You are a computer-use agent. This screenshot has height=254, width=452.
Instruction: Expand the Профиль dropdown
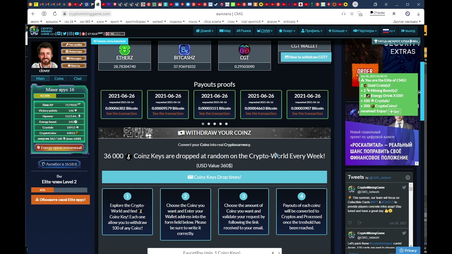coord(311,31)
